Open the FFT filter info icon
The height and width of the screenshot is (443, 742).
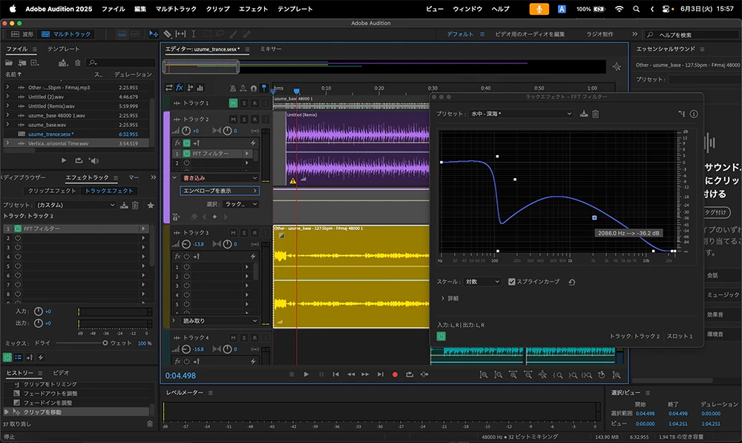coord(694,114)
